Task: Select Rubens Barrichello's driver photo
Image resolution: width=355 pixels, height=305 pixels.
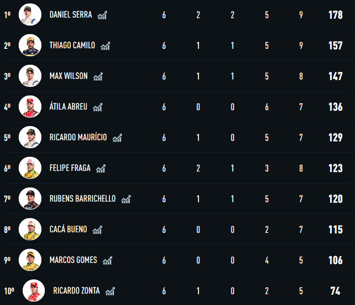Action: coord(30,198)
